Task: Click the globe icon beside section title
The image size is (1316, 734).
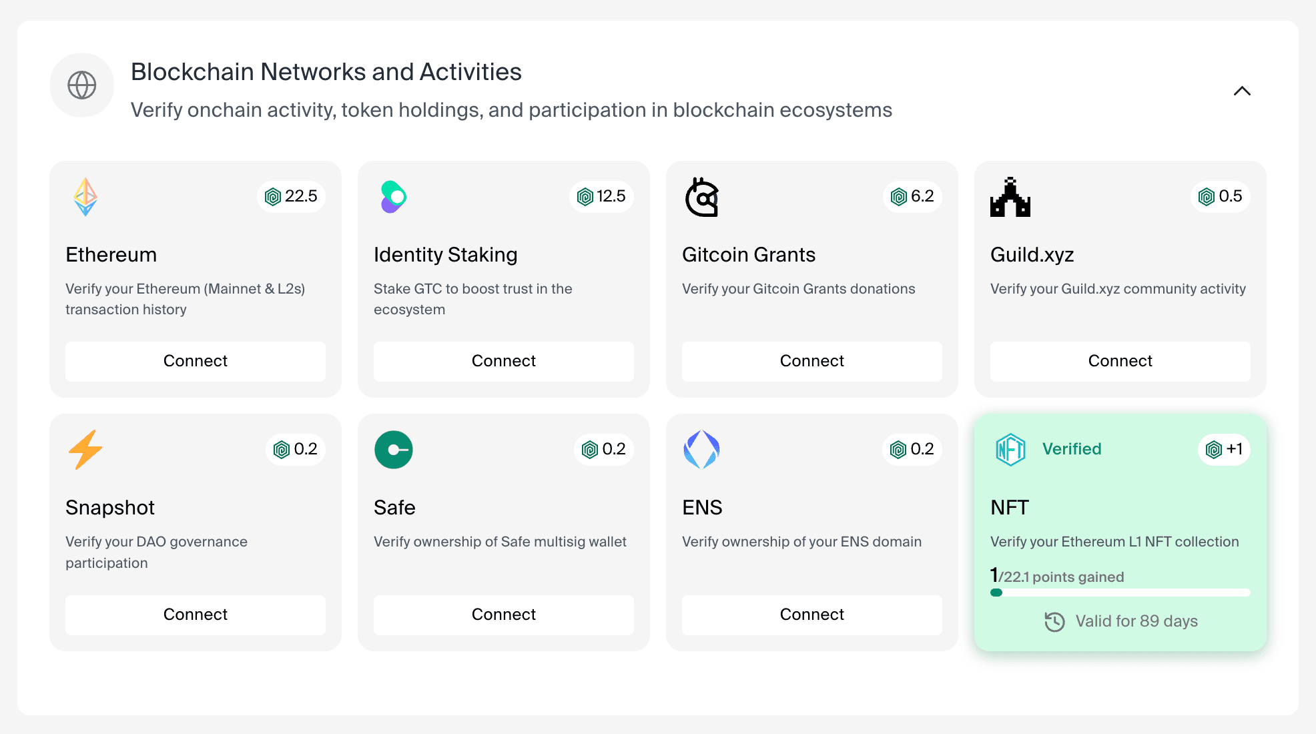Action: [82, 85]
